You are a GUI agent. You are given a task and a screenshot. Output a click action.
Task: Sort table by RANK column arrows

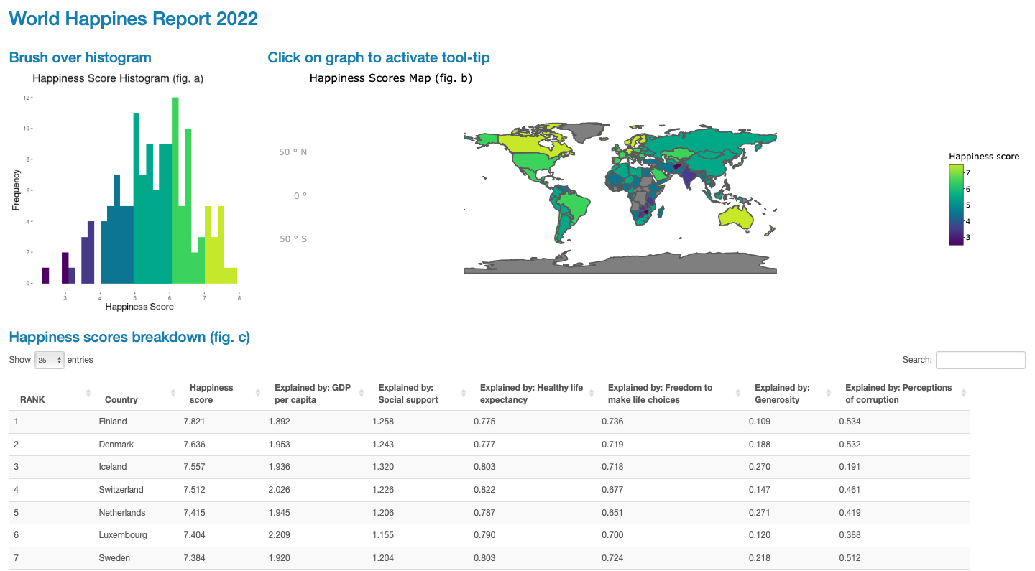coord(88,393)
